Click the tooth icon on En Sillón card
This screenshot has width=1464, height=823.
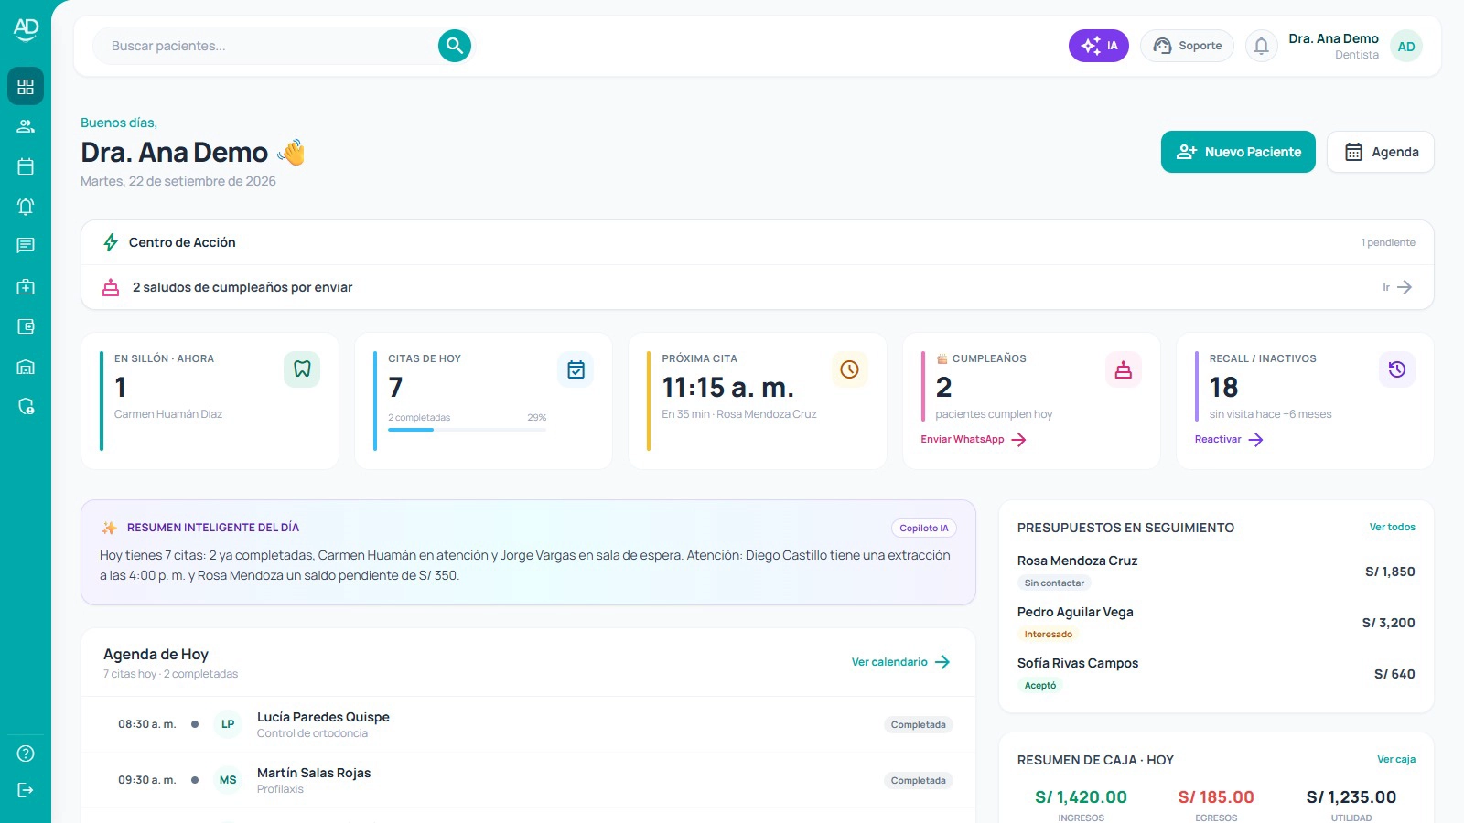coord(302,369)
